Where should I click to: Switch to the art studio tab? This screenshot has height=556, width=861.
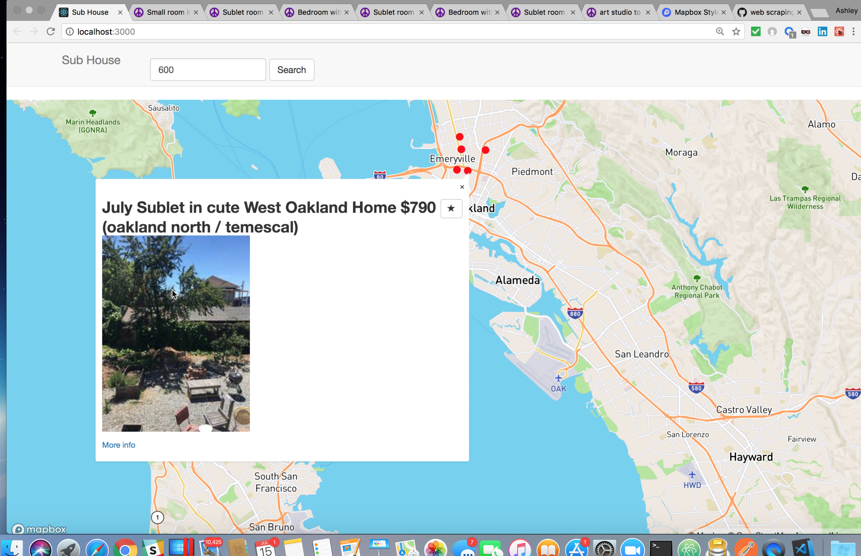pyautogui.click(x=619, y=12)
